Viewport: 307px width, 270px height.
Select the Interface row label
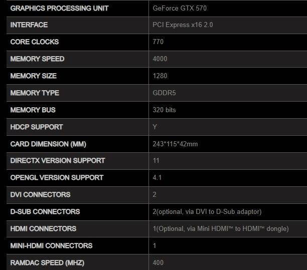(29, 25)
